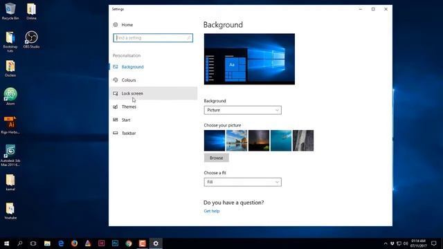Choose the beach rocks wallpaper thumbnail
443x249 pixels.
pyautogui.click(x=237, y=140)
